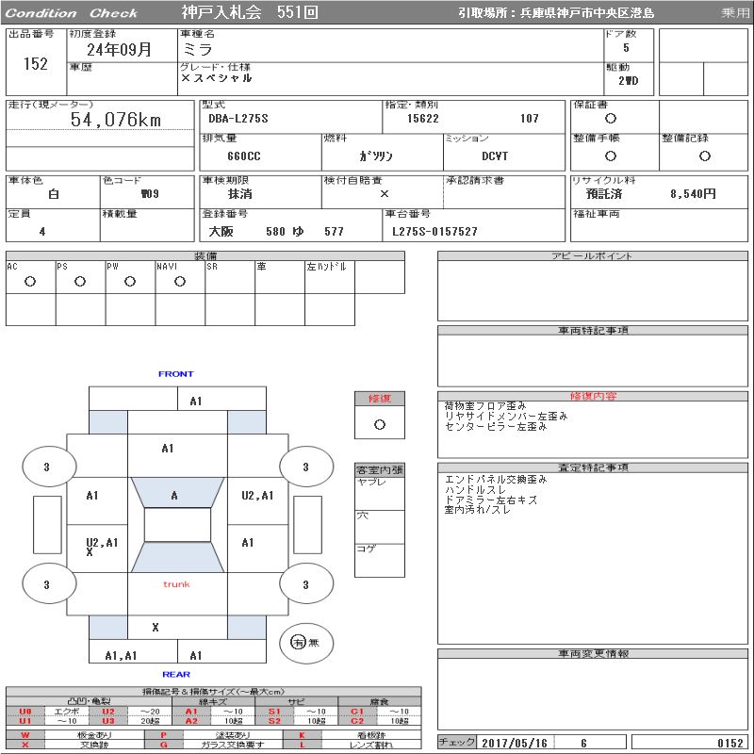Click the windshield panel labeled A
Screen dimensions: 754x754
[x=174, y=495]
